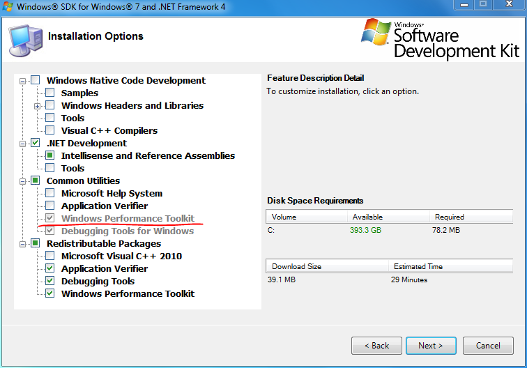Uncheck the bottom Windows Performance Toolkit checkbox

click(x=49, y=293)
